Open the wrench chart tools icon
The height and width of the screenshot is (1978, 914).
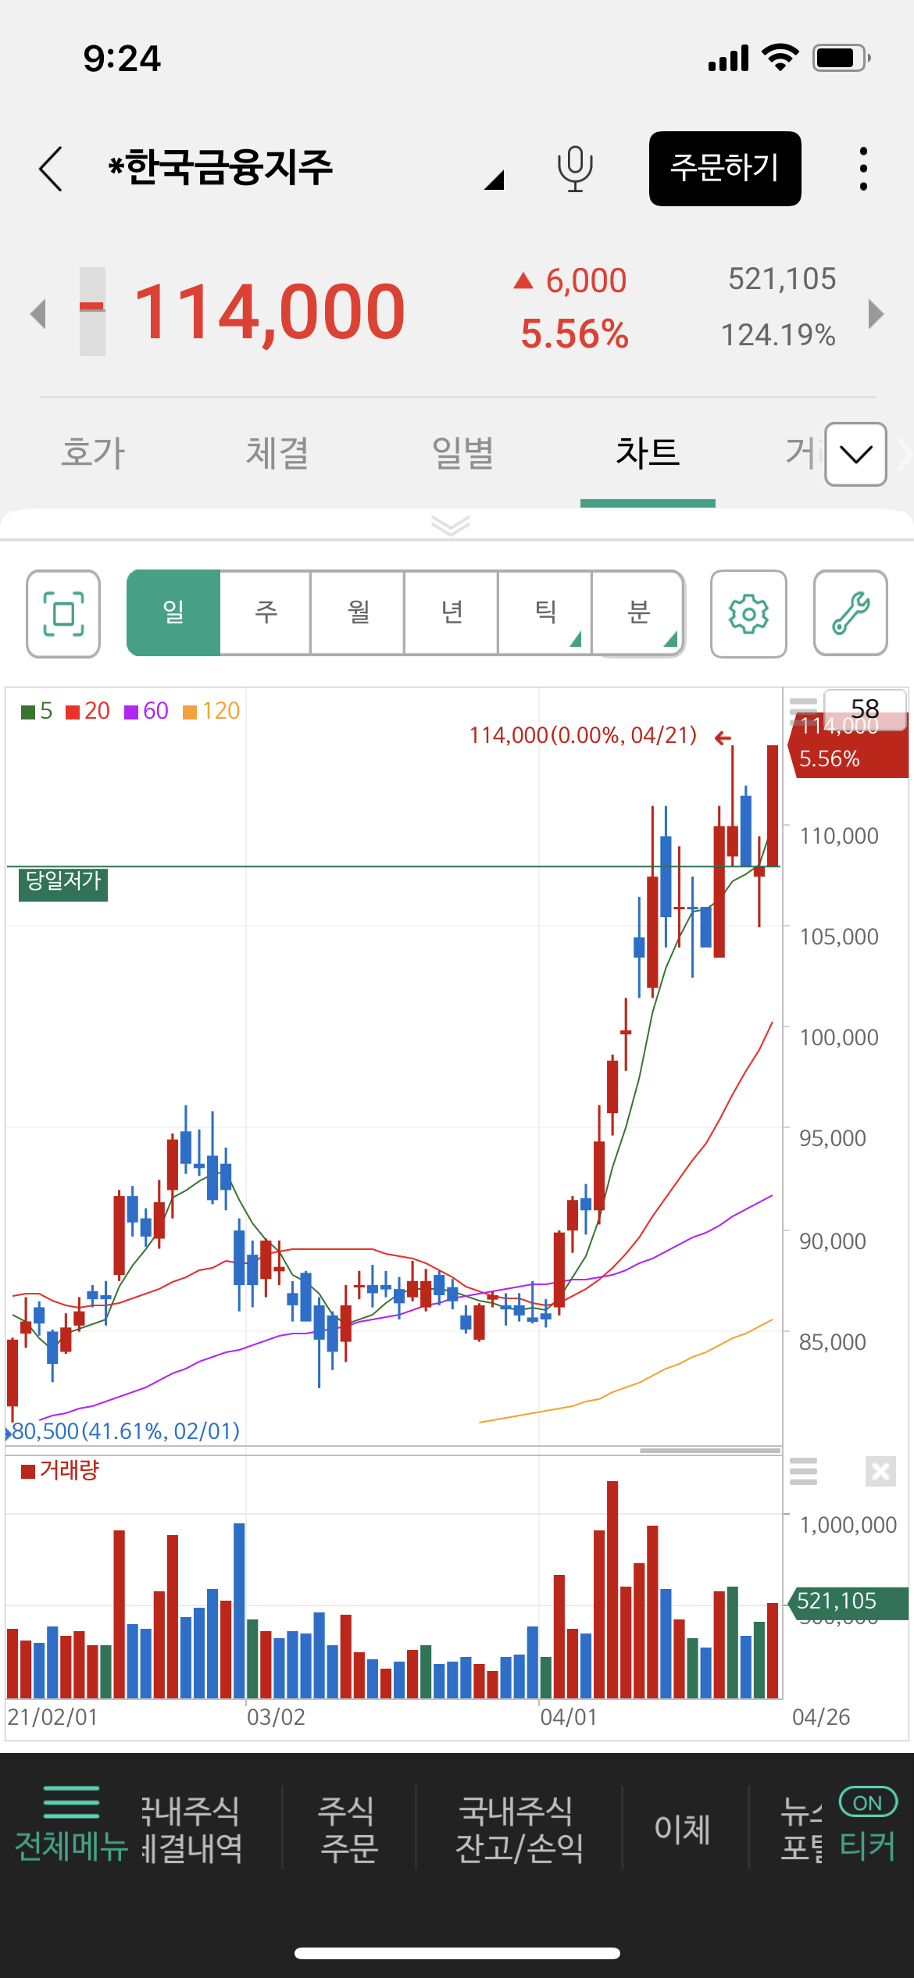[851, 614]
